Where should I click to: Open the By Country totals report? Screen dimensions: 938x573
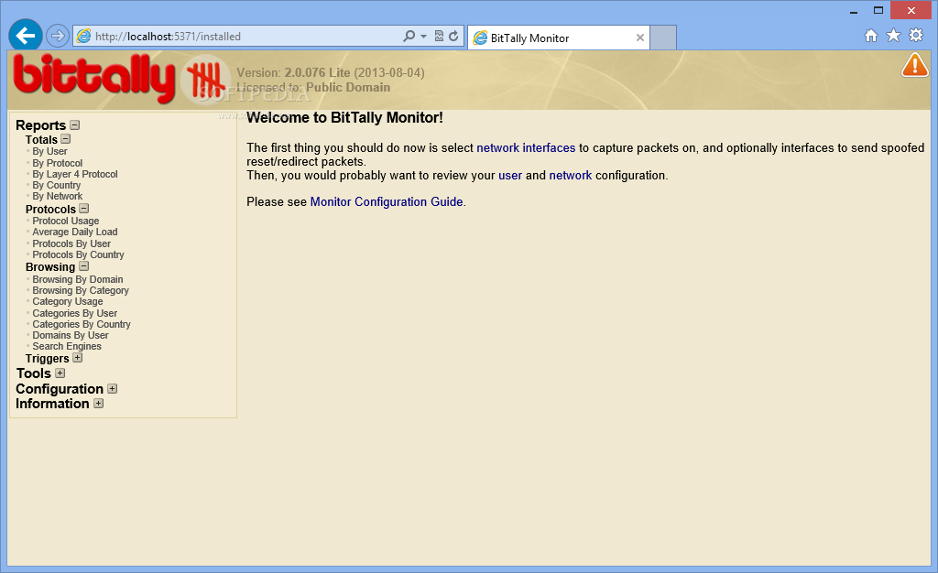[56, 185]
